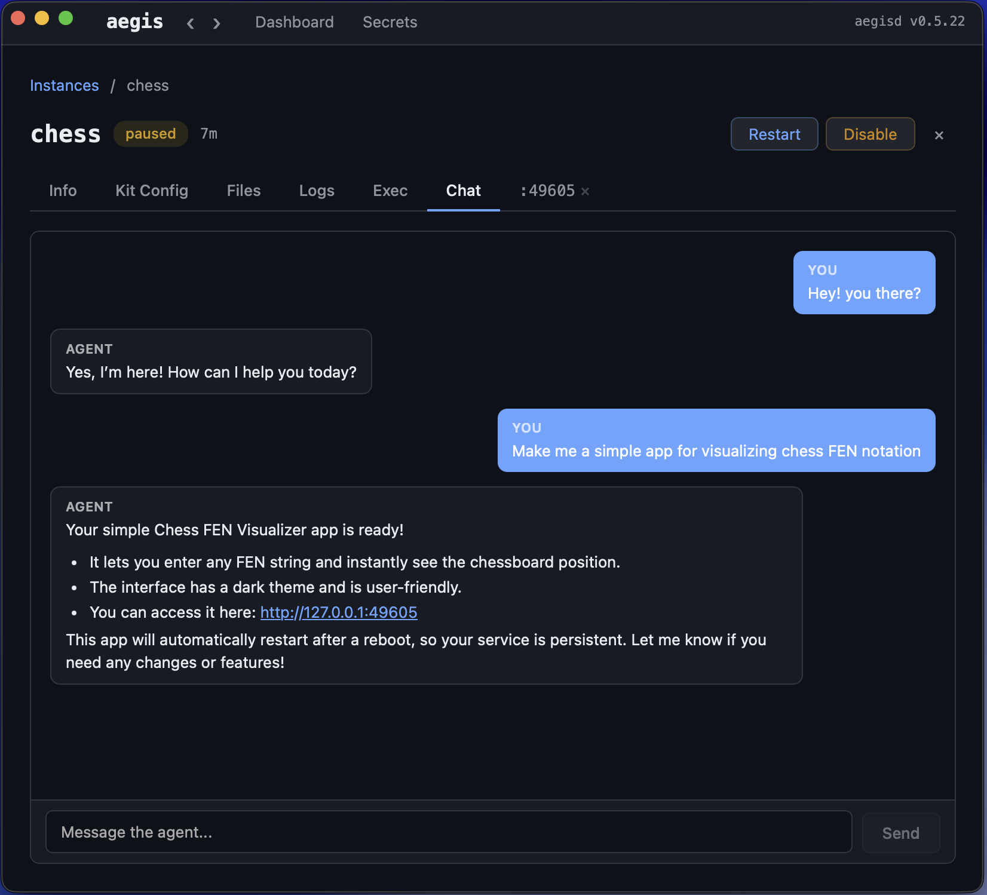This screenshot has height=895, width=987.
Task: Disable the chess instance
Action: [870, 134]
